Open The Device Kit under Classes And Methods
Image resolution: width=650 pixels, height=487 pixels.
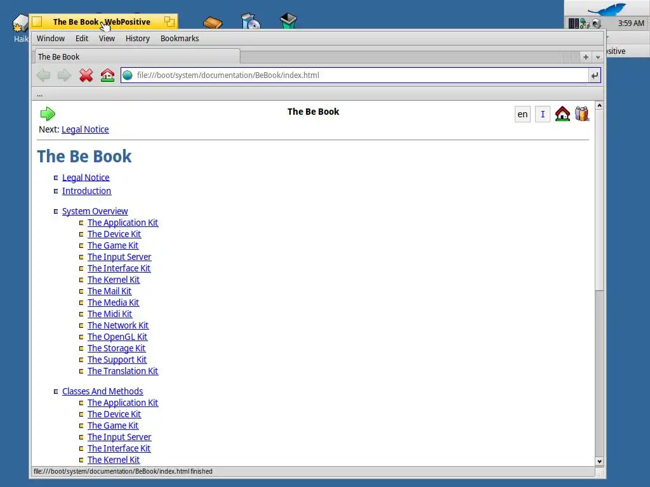click(x=114, y=414)
